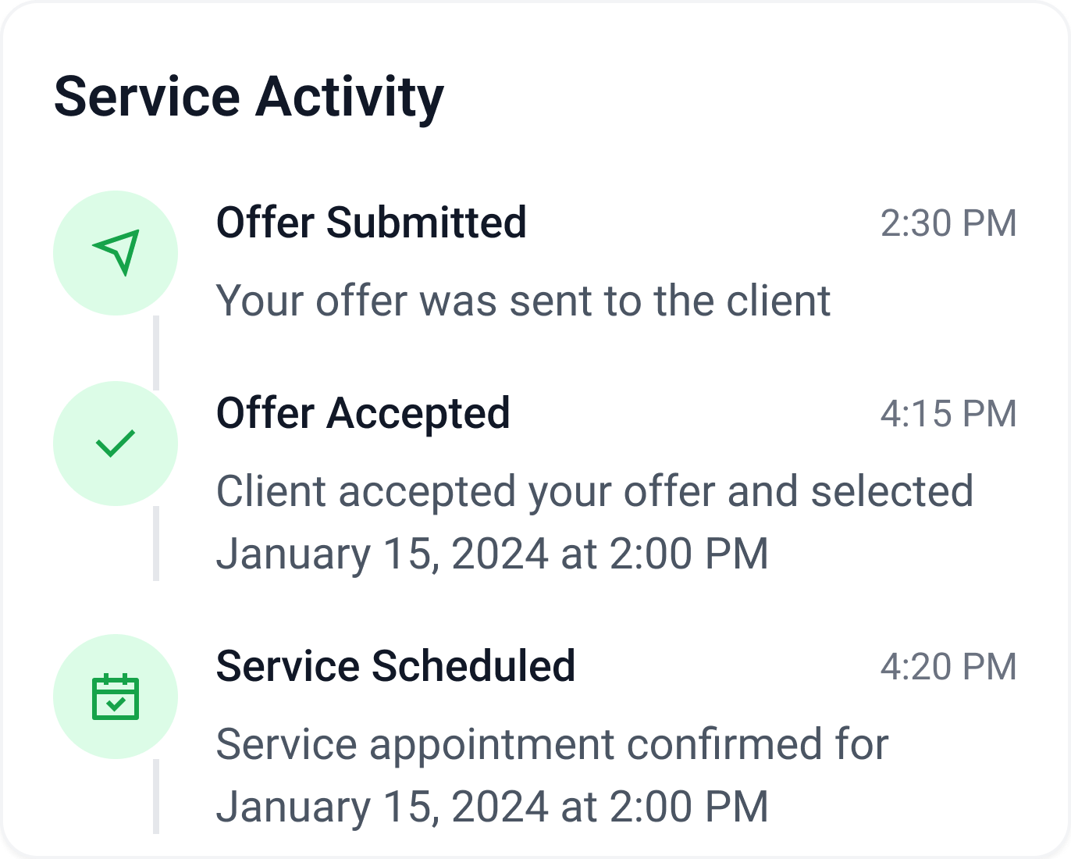Viewport: 1071px width, 859px height.
Task: Select the Service Activity heading
Action: 248,97
